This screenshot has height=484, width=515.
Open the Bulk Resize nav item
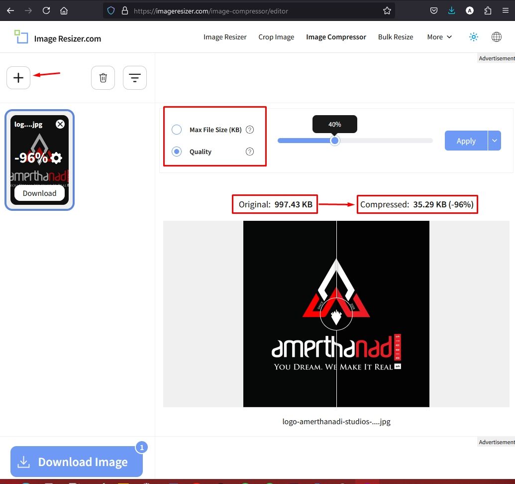tap(396, 37)
